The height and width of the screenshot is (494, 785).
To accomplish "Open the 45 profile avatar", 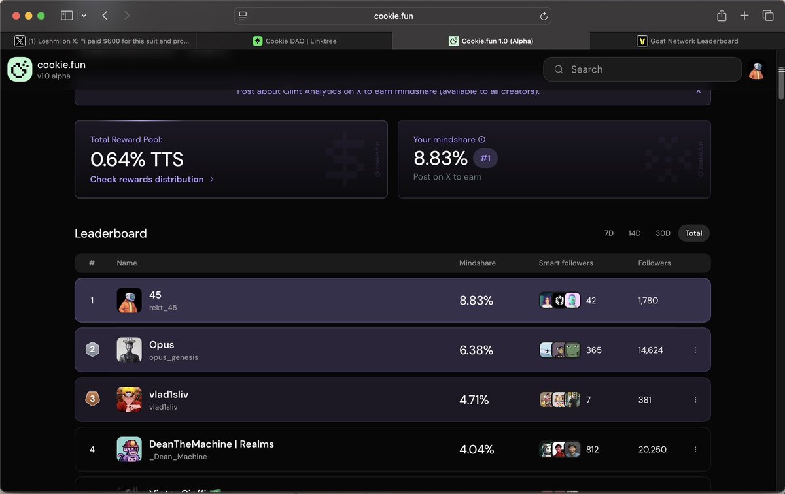I will point(130,301).
